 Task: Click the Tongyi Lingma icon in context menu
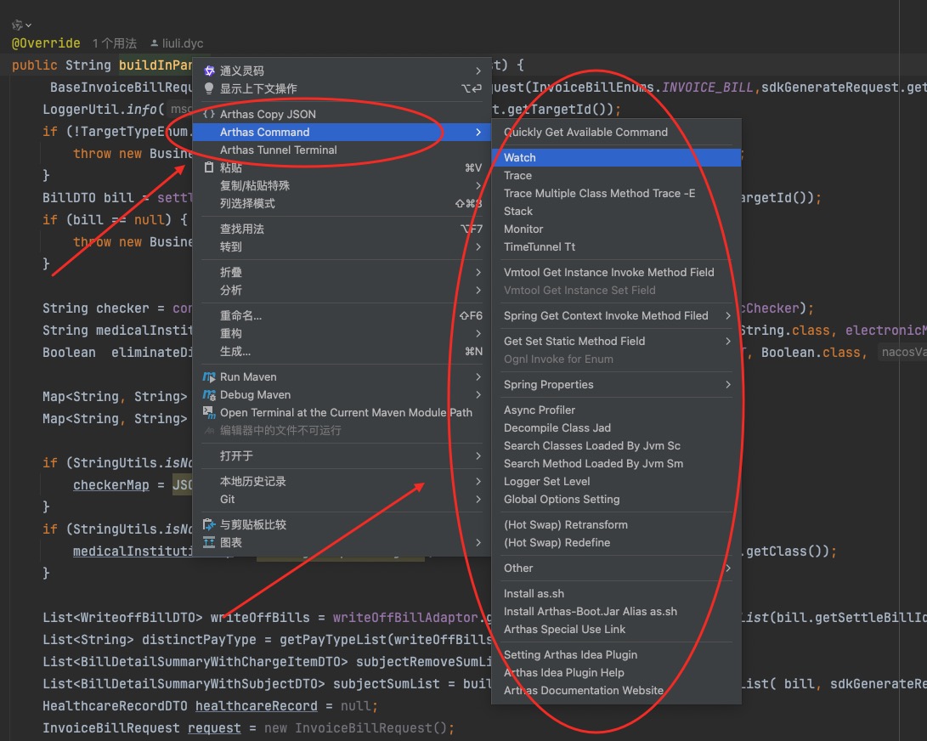209,71
